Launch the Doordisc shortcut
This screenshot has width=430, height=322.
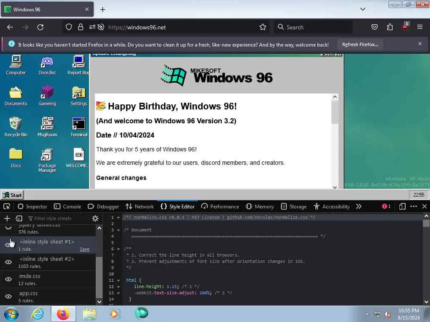click(x=47, y=65)
